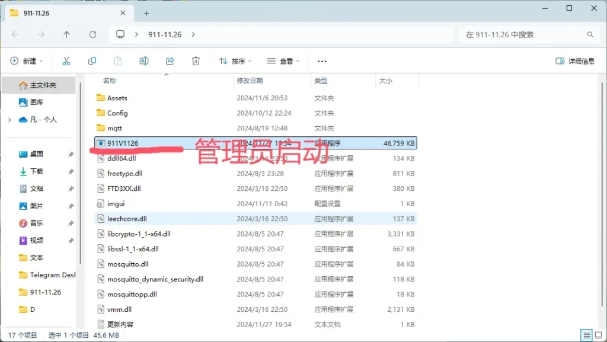This screenshot has width=607, height=342.
Task: Switch to details list view icon in status bar
Action: pos(586,335)
